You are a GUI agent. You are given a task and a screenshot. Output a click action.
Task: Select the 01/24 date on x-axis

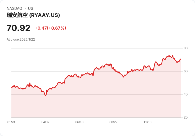coord(11,122)
